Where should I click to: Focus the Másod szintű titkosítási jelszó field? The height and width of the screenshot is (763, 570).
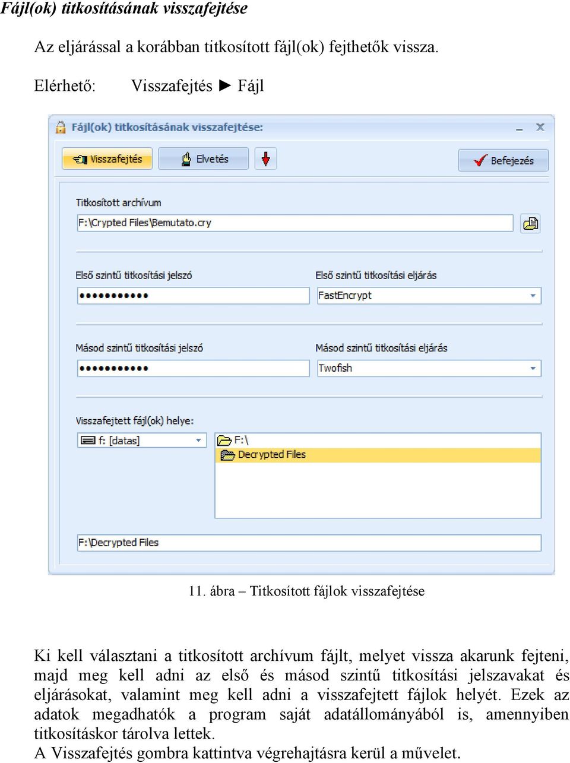(194, 368)
